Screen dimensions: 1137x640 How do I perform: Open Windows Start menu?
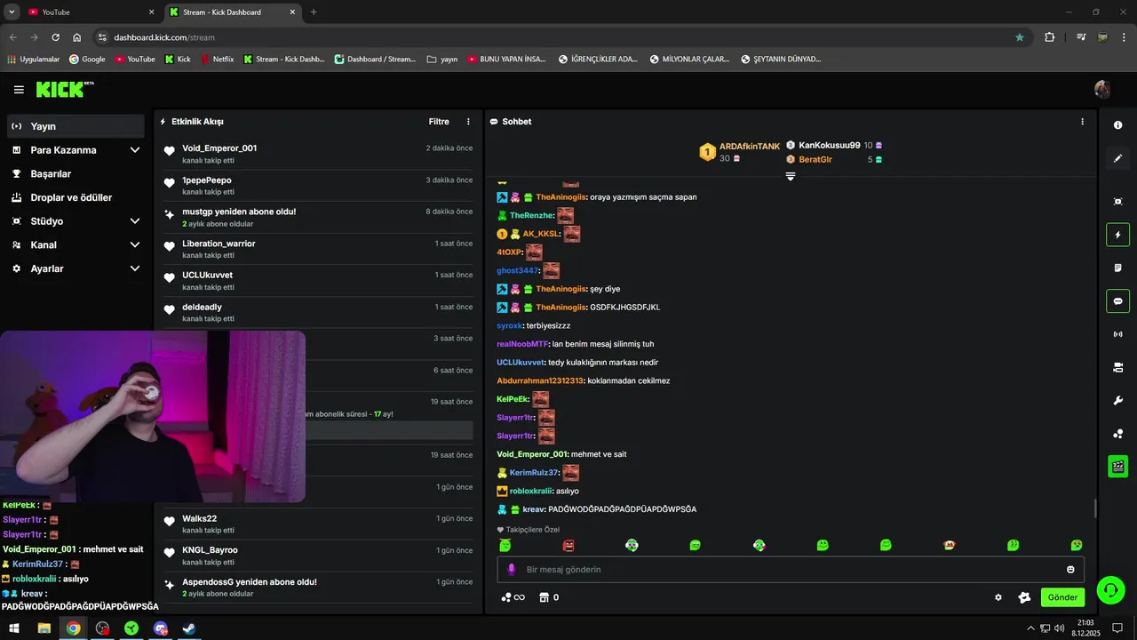(14, 628)
